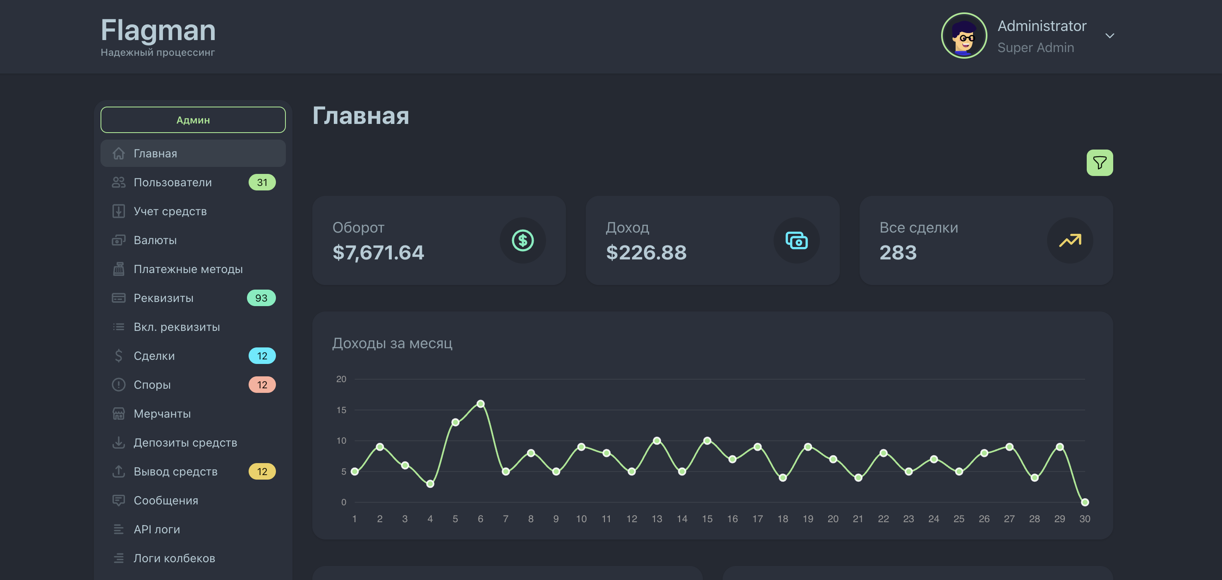Click the chart data point for day 6
Image resolution: width=1222 pixels, height=580 pixels.
coord(480,404)
